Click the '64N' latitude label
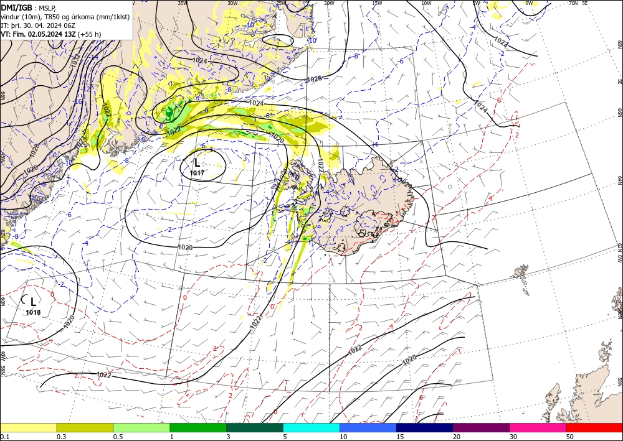Viewport: 623px width, 441px height. [x=619, y=180]
